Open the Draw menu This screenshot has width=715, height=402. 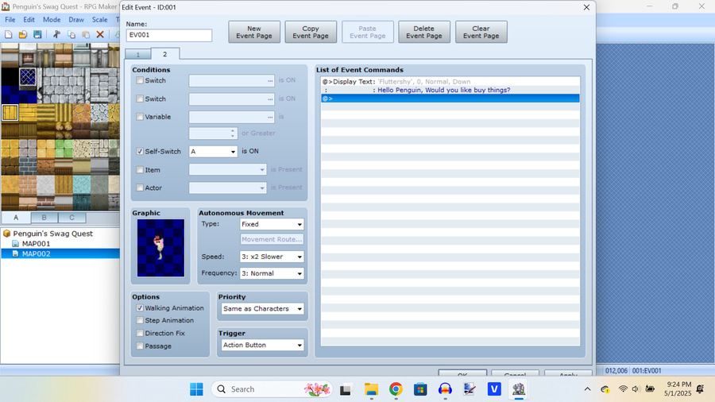(76, 20)
